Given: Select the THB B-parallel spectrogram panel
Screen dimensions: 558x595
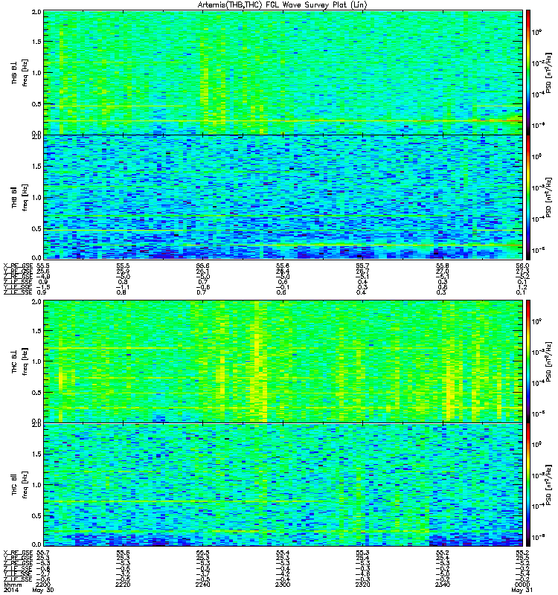Looking at the screenshot, I should click(x=283, y=197).
